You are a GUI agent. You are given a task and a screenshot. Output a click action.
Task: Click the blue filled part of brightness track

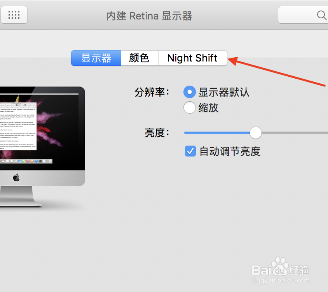pyautogui.click(x=217, y=133)
